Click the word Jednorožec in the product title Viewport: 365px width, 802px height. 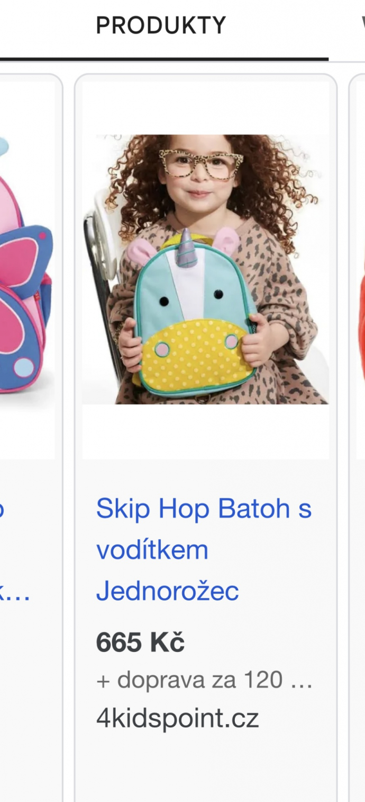click(x=168, y=591)
